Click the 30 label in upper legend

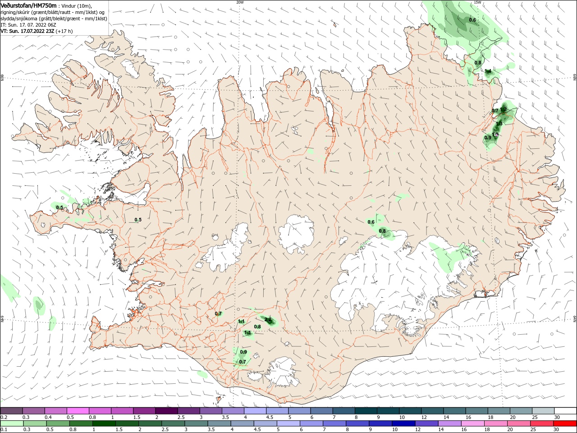pyautogui.click(x=557, y=418)
